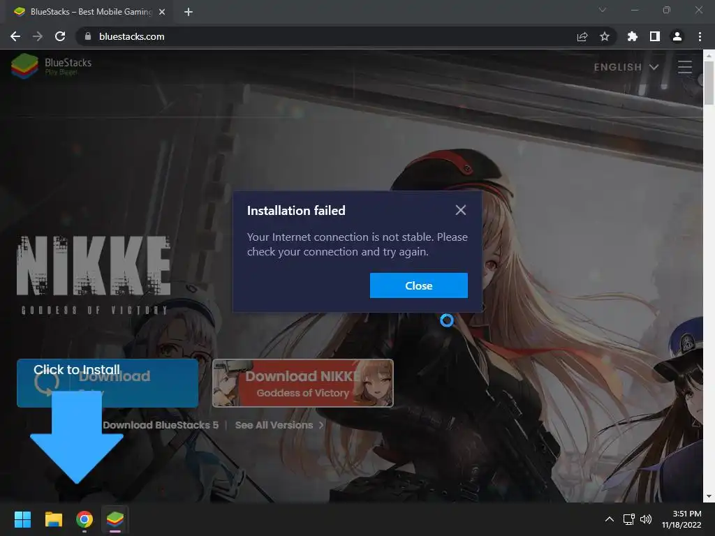Go back to previous page in Chrome

pos(15,36)
